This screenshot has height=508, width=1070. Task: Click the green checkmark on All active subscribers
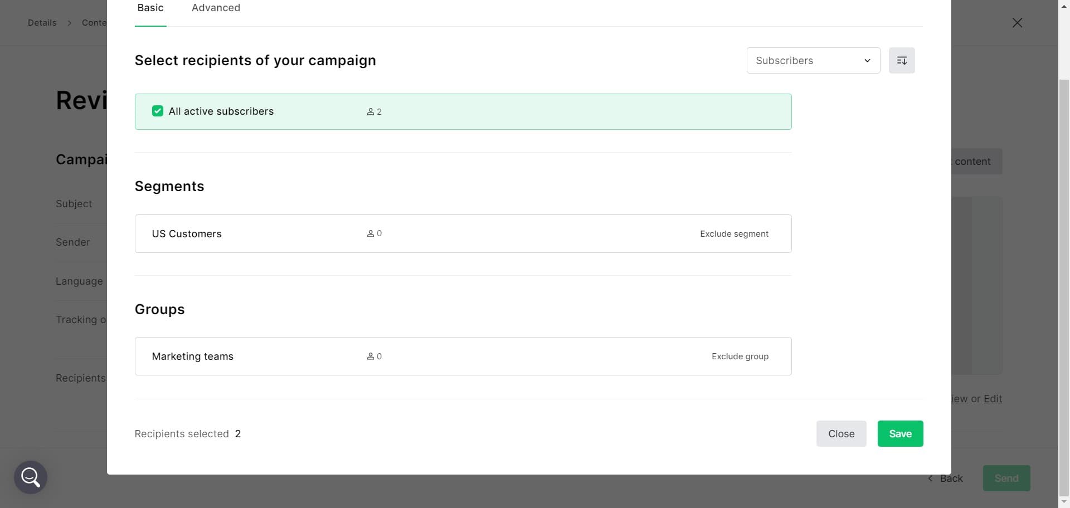158,111
